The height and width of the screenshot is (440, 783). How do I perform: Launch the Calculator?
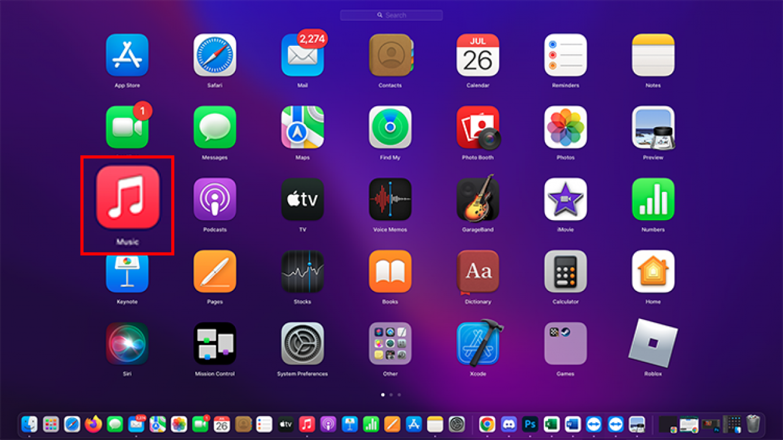point(565,271)
